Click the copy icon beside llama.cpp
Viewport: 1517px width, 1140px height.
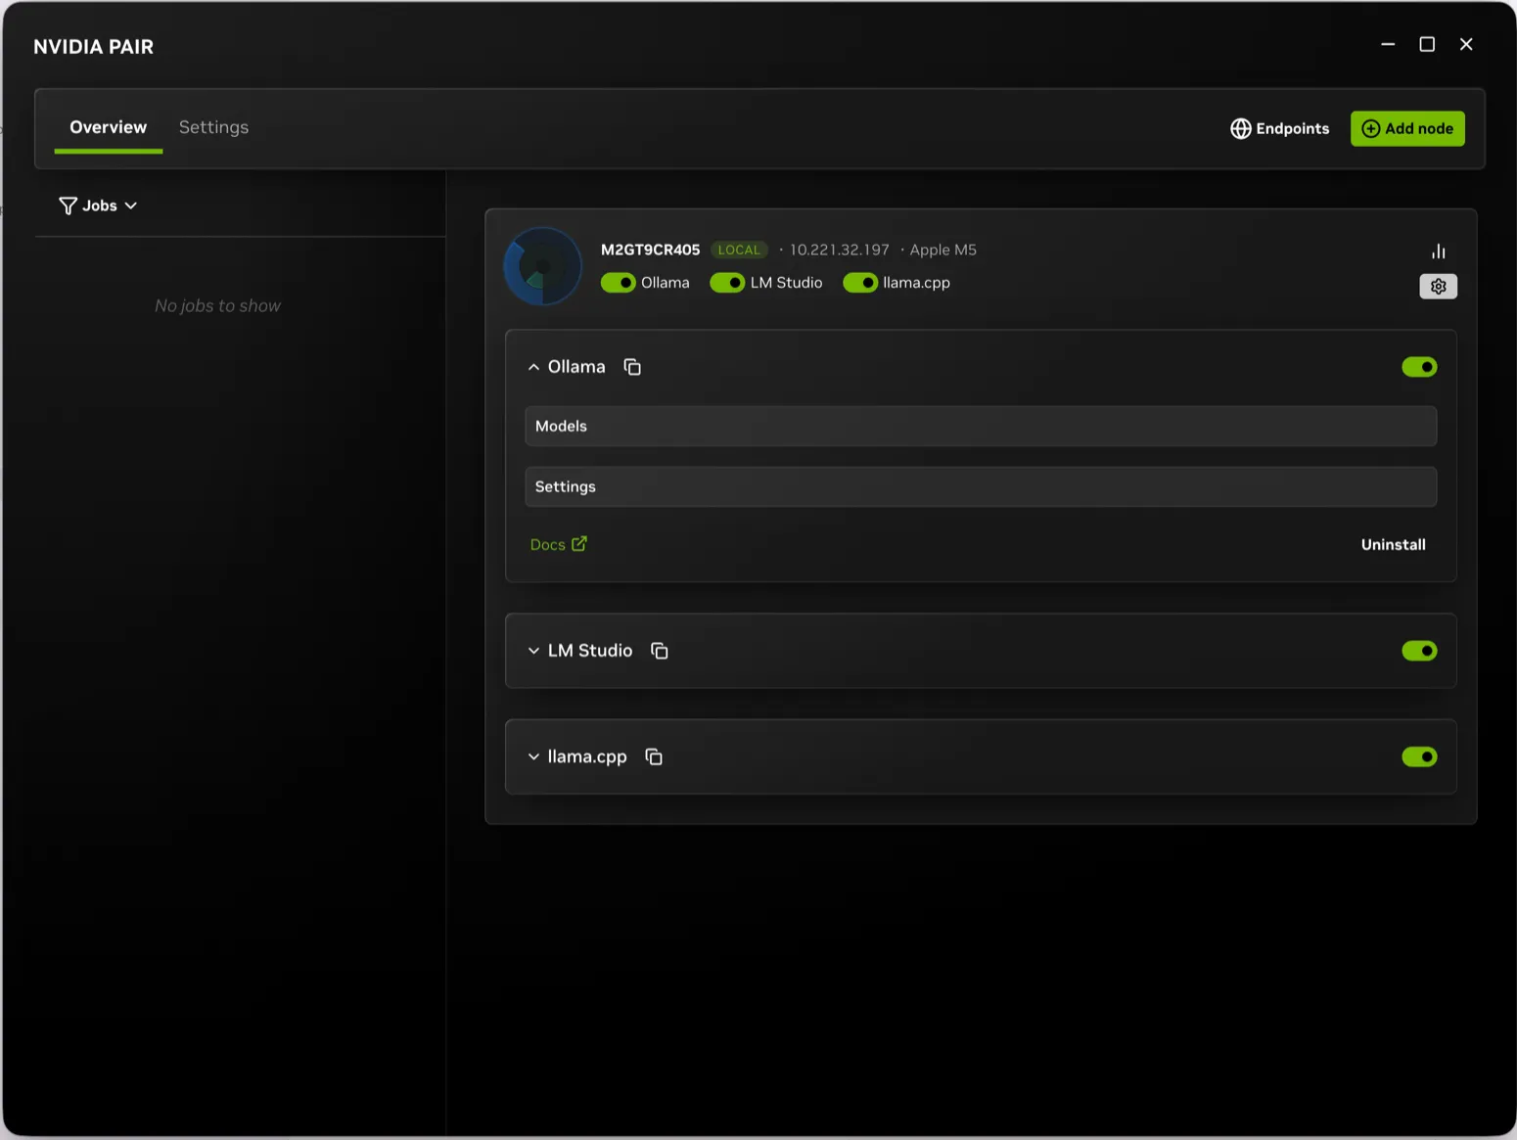pyautogui.click(x=654, y=756)
